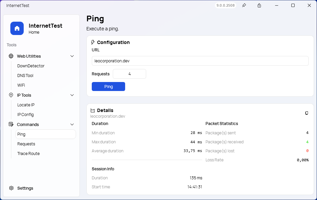Viewport: 317px width, 200px height.
Task: Click the Average duration label
Action: (x=107, y=151)
